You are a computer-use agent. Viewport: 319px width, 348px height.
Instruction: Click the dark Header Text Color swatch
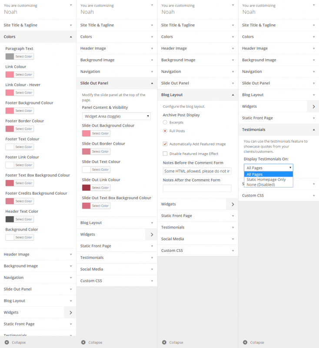click(x=10, y=219)
